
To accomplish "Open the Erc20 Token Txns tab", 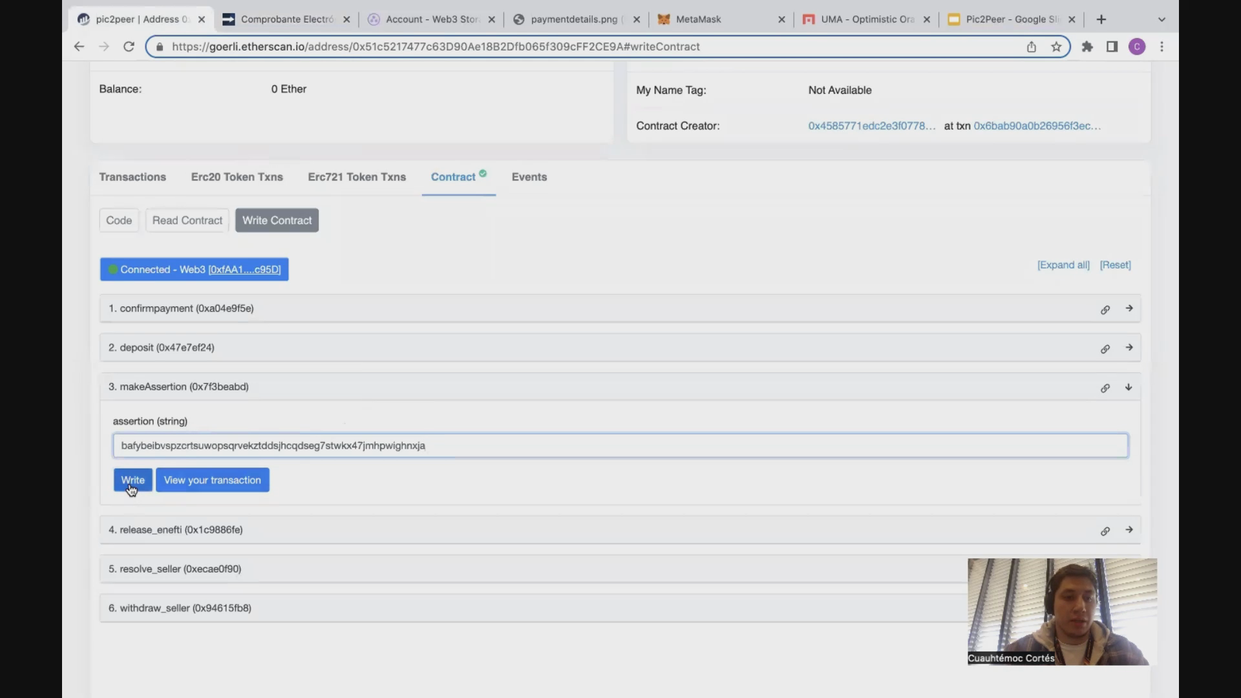I will 237,177.
